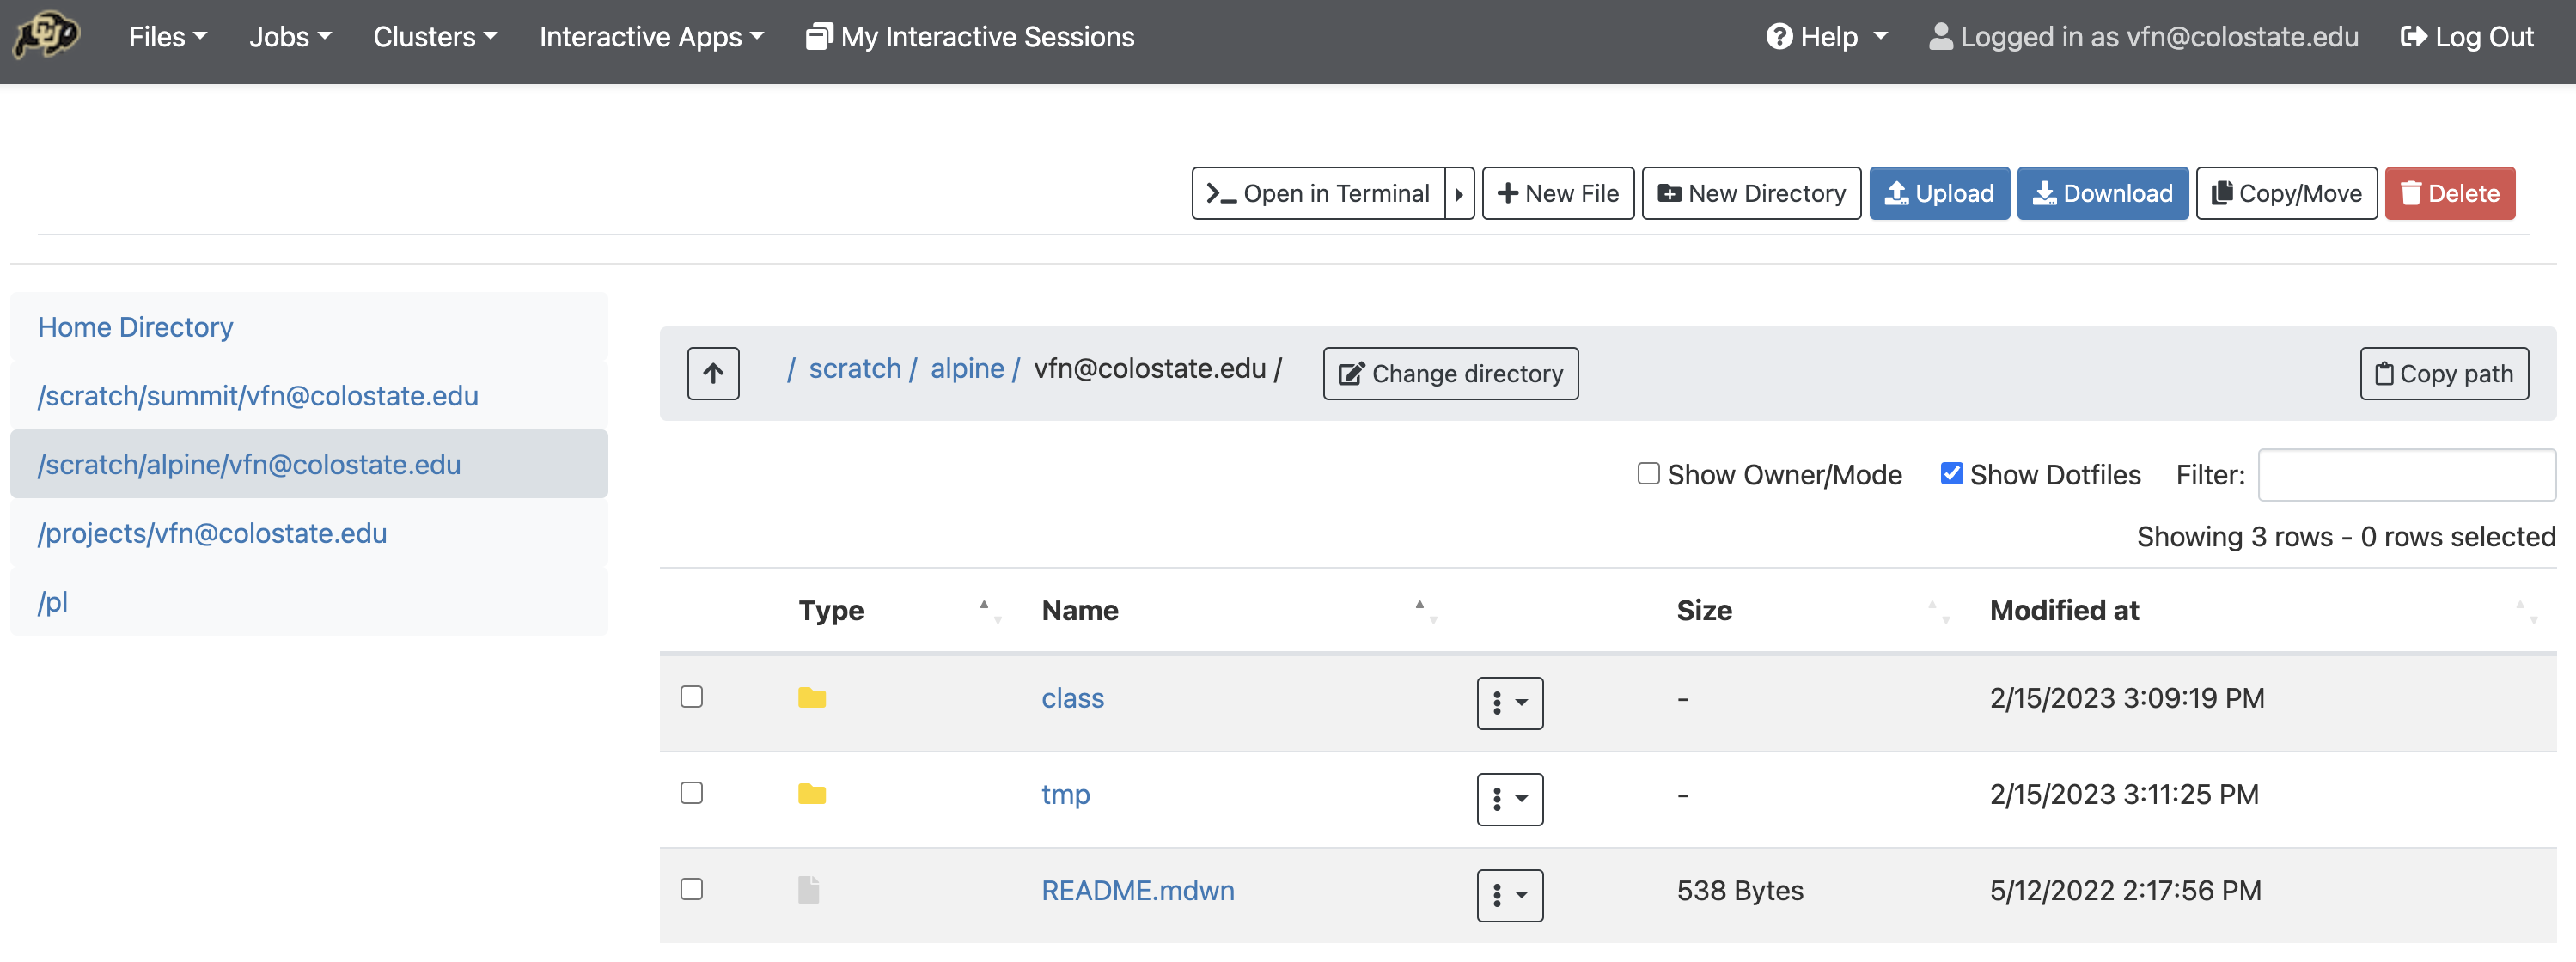Select the tmp row checkbox
The height and width of the screenshot is (962, 2576).
(x=692, y=793)
